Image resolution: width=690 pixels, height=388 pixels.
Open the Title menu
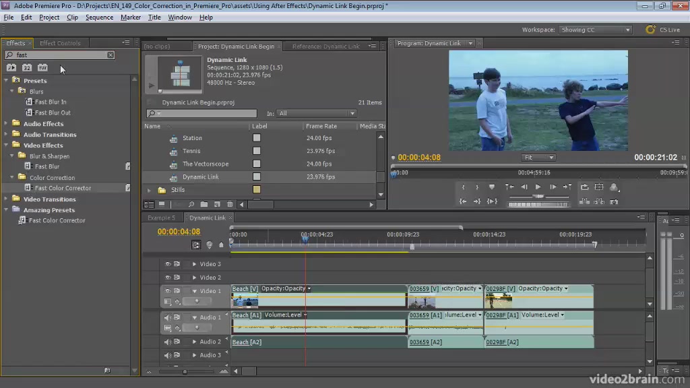154,17
